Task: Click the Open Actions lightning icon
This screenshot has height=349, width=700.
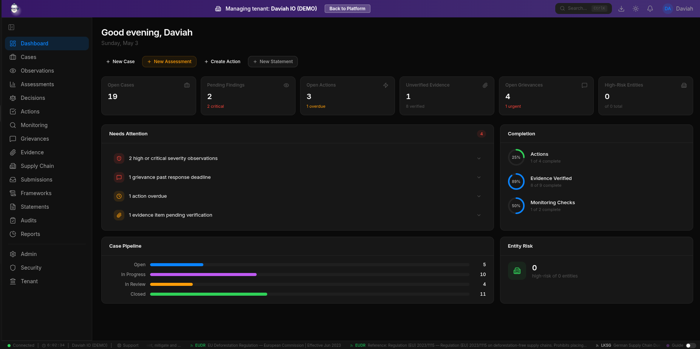Action: tap(386, 85)
